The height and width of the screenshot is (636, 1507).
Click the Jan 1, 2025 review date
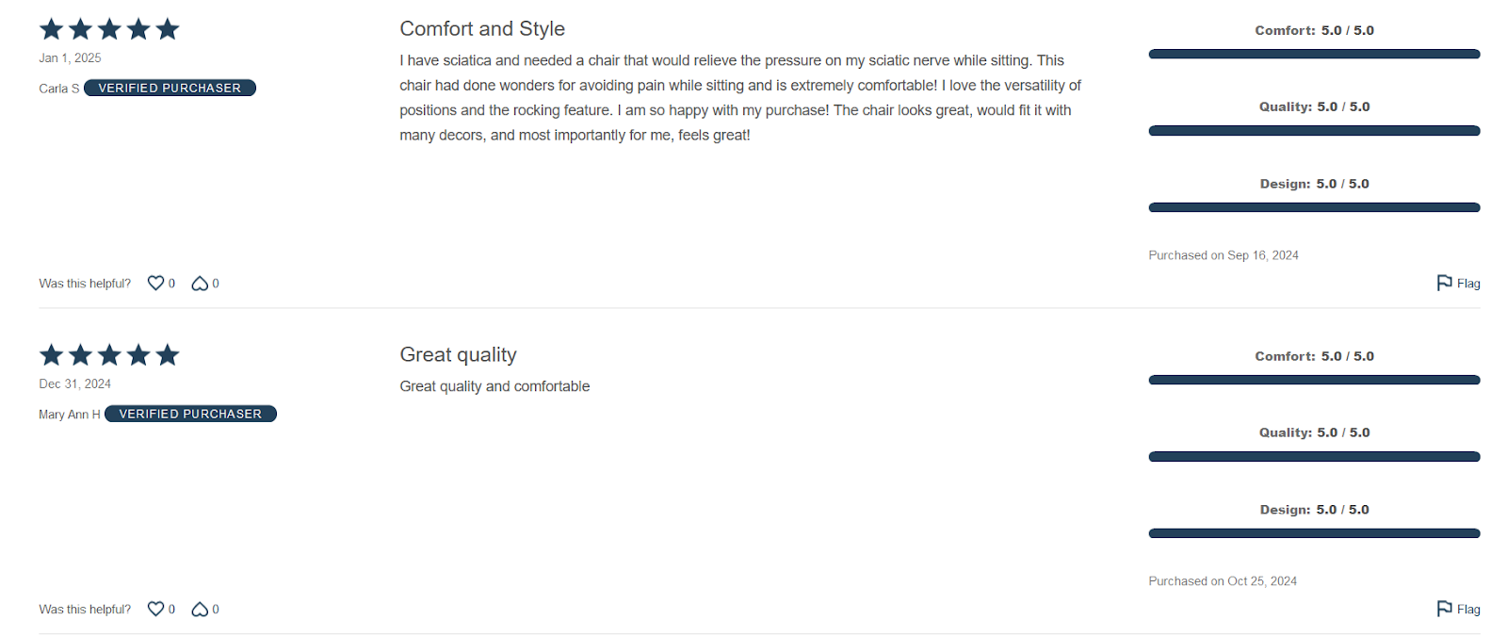coord(70,57)
